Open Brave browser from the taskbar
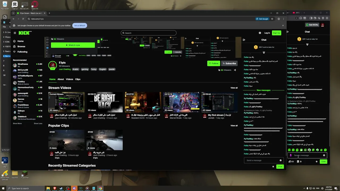340x191 pixels. point(55,188)
